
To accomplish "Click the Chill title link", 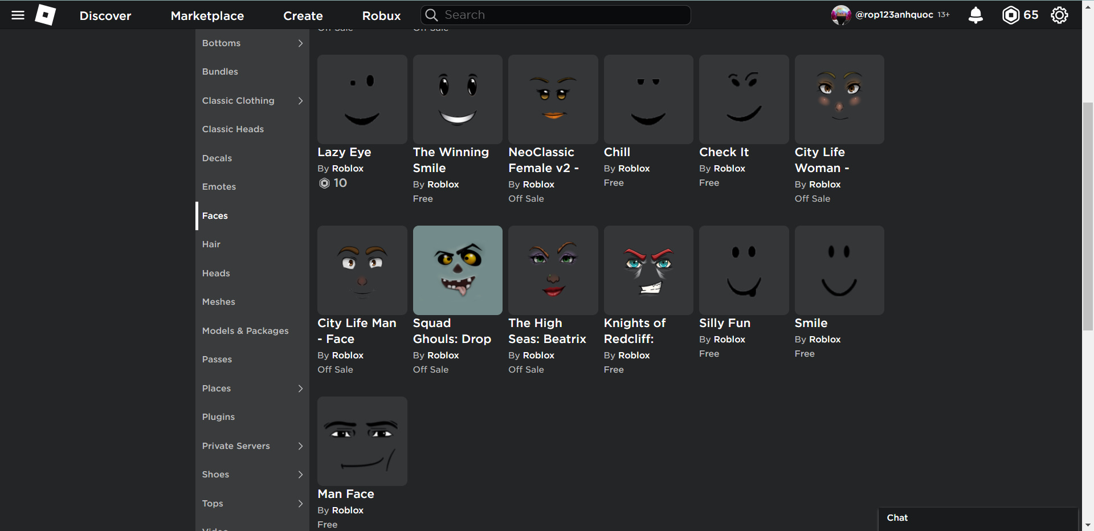I will coord(617,152).
